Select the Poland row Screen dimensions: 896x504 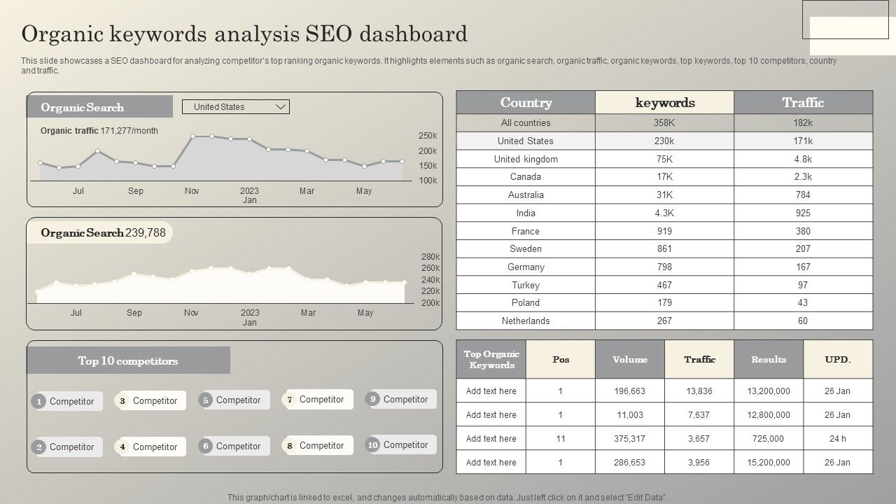[x=664, y=303]
